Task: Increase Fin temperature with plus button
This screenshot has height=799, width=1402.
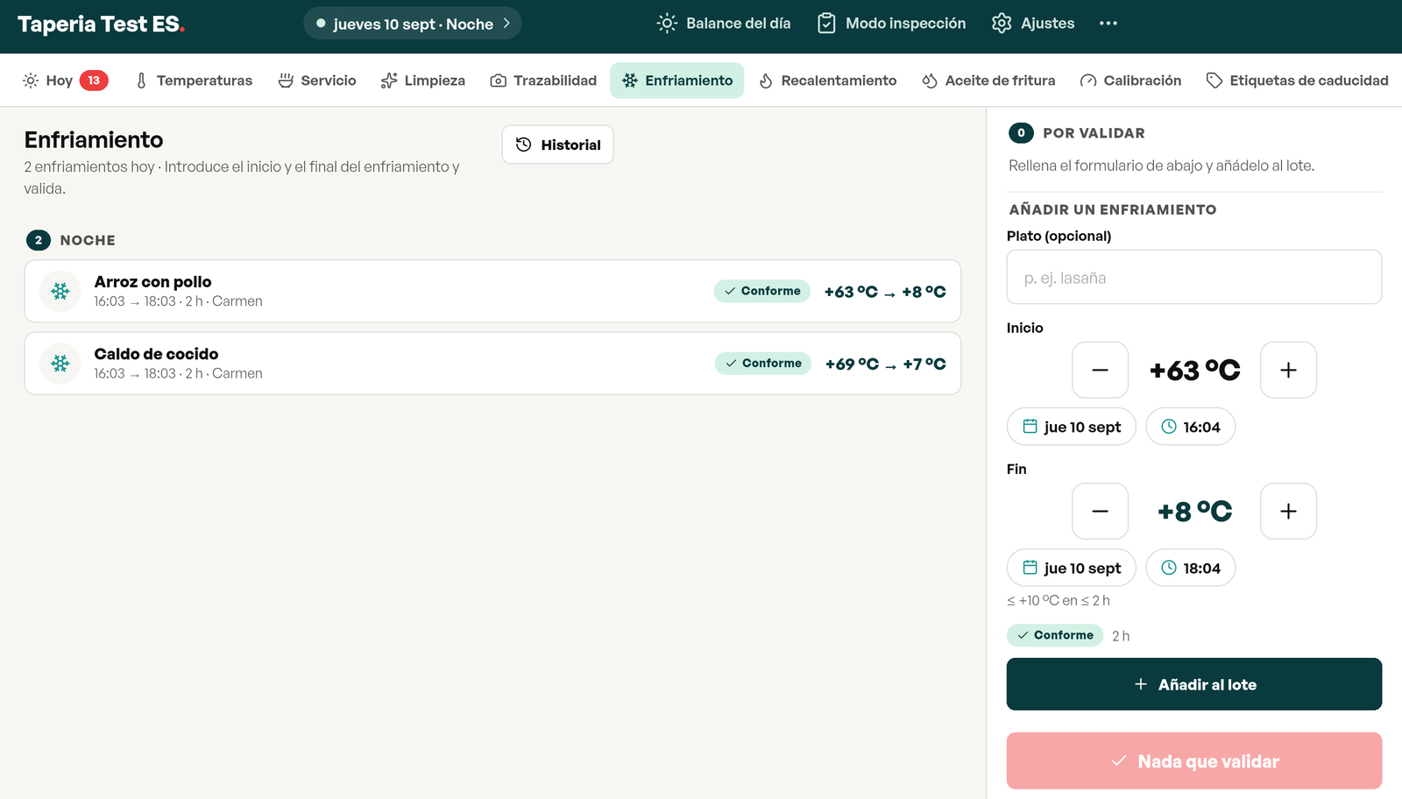Action: tap(1288, 511)
